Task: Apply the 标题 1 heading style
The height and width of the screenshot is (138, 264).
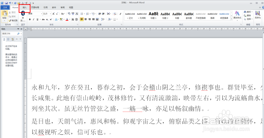Action: (x=153, y=16)
